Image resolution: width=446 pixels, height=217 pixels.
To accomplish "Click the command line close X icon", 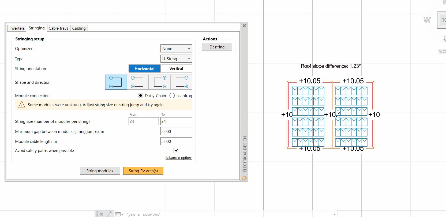I will (102, 214).
